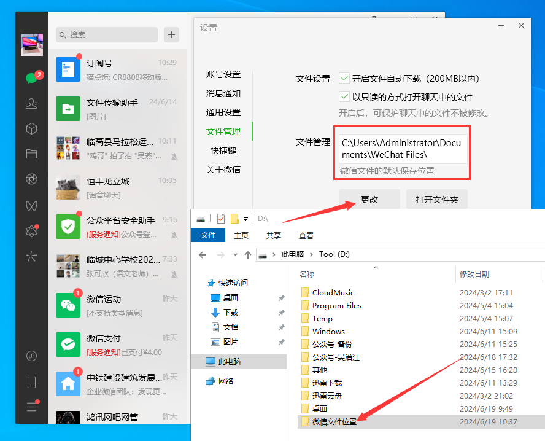The height and width of the screenshot is (441, 545).
Task: Click the 更改 button
Action: 369,200
